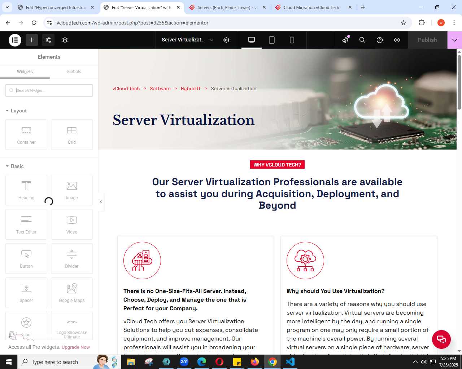
Task: View site information icon in address bar
Action: (x=49, y=23)
